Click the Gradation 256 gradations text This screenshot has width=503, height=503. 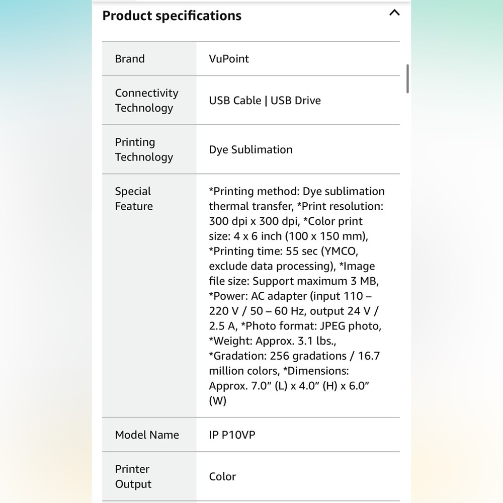point(294,356)
